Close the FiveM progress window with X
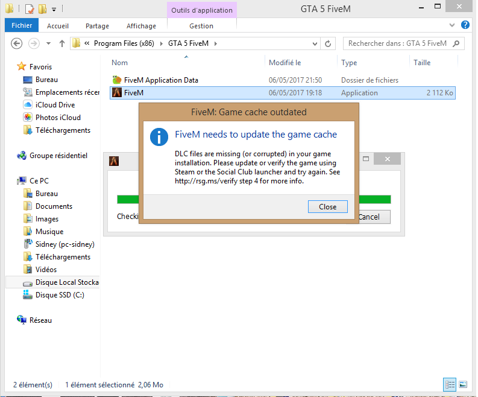Viewport: 478px width, 397px height. click(387, 159)
